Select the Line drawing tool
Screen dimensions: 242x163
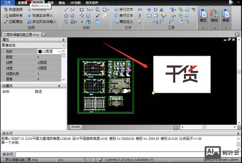[66, 10]
